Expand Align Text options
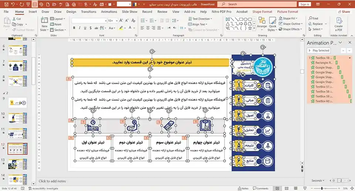Screen dimensions: 355x191 coord(198,24)
